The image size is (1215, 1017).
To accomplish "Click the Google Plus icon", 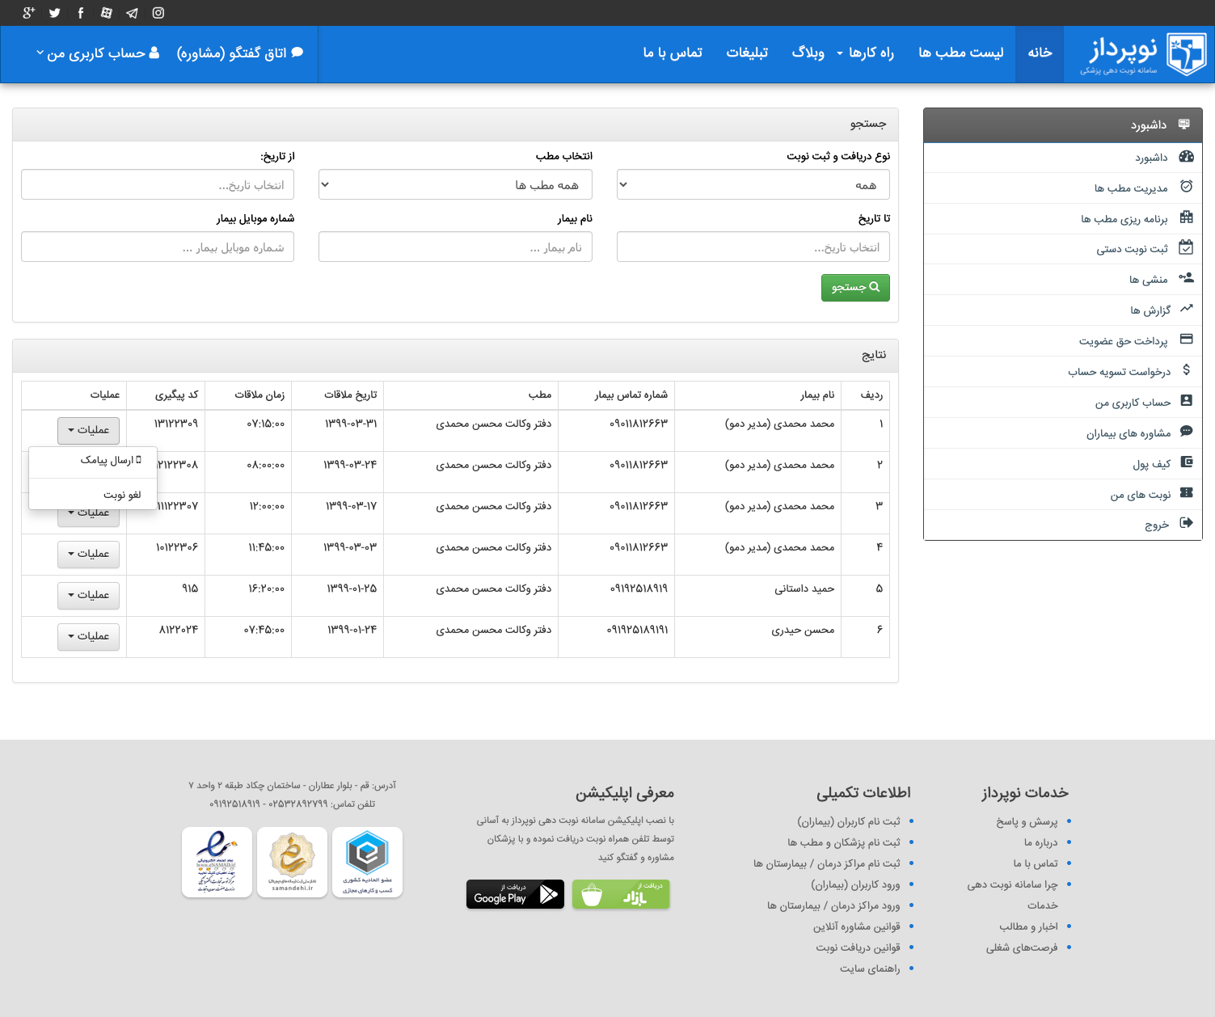I will [x=29, y=13].
